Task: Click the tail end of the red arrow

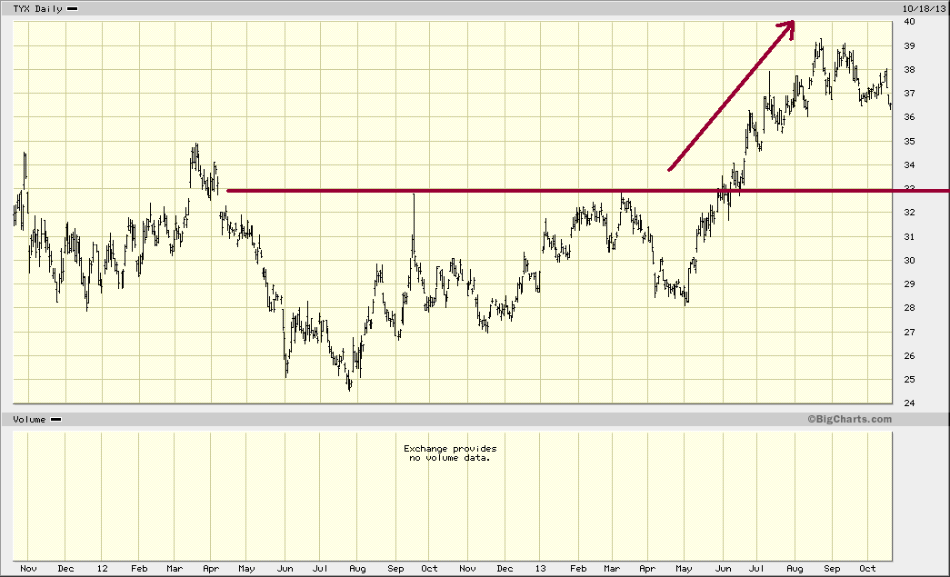Action: 670,169
